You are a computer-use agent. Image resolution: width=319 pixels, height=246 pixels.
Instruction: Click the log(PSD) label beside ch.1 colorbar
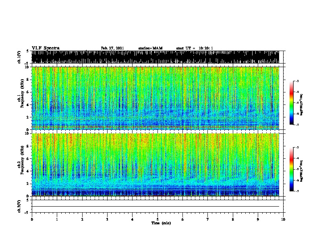pos(301,105)
